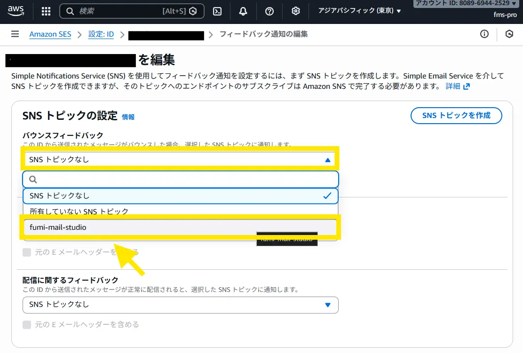523x353 pixels.
Task: Open the notifications bell
Action: 243,11
